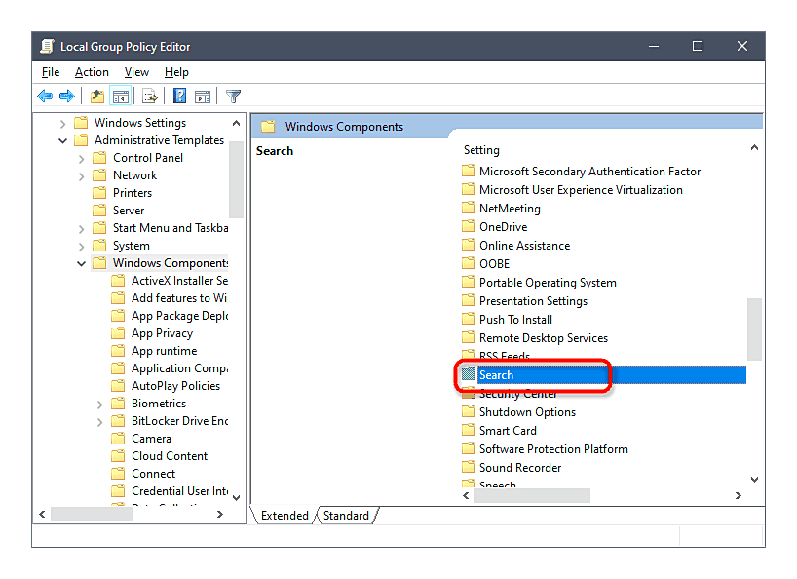Click the Setting column header
This screenshot has height=579, width=797.
coord(481,150)
